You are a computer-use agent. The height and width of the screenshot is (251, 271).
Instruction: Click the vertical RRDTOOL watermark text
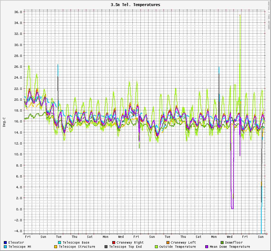tap(268, 15)
